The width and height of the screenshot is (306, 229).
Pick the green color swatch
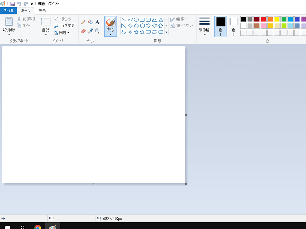(284, 19)
